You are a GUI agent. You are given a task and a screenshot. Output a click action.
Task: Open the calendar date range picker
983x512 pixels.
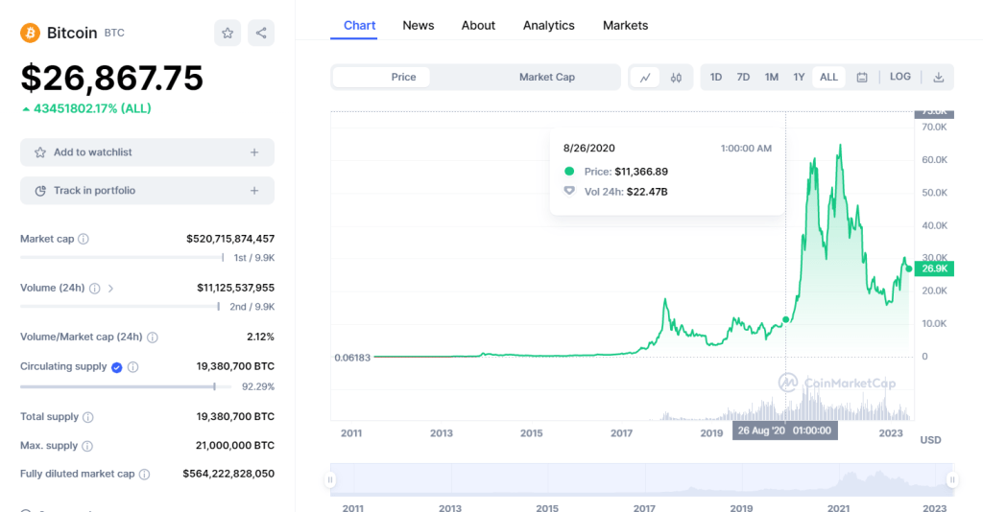[862, 78]
